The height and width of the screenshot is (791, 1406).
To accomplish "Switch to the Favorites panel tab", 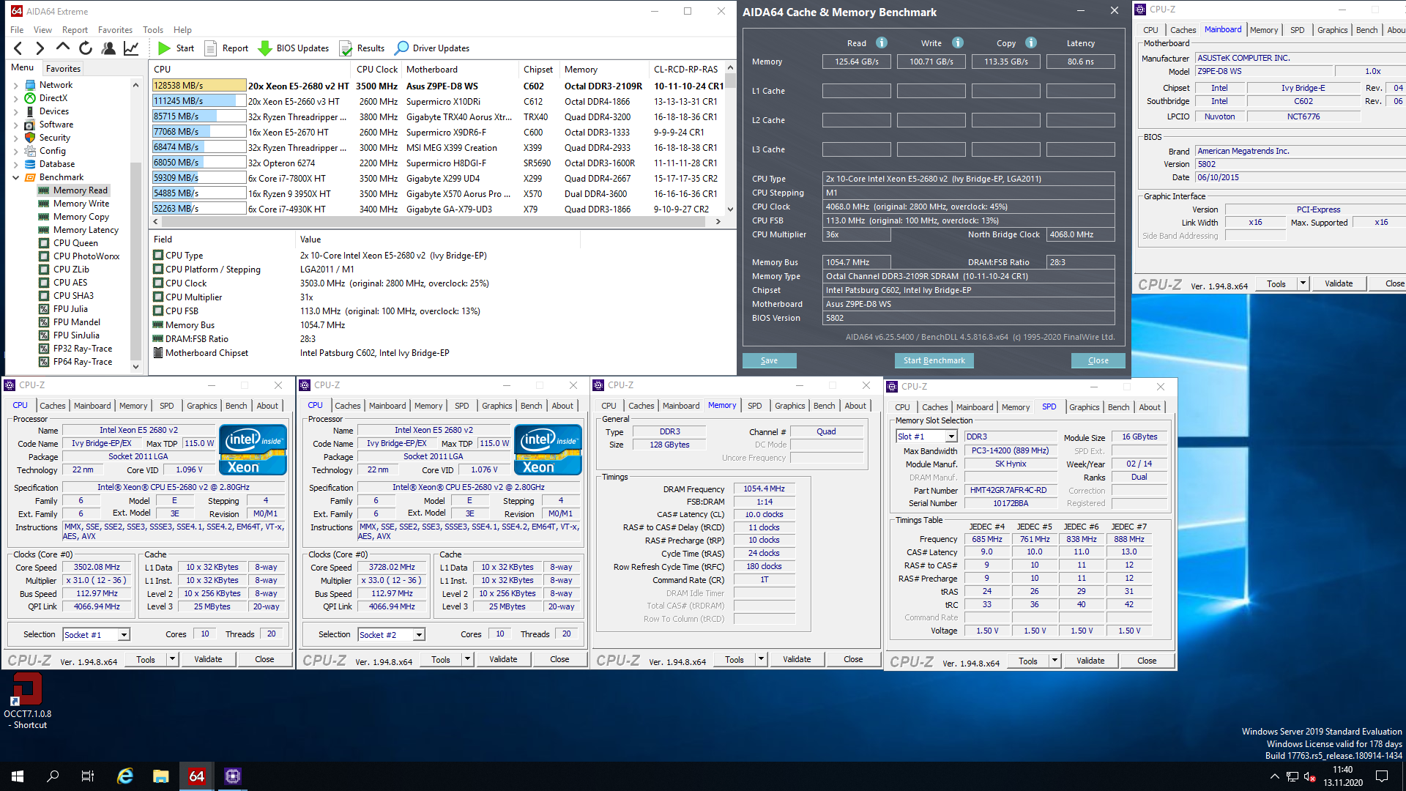I will [63, 68].
